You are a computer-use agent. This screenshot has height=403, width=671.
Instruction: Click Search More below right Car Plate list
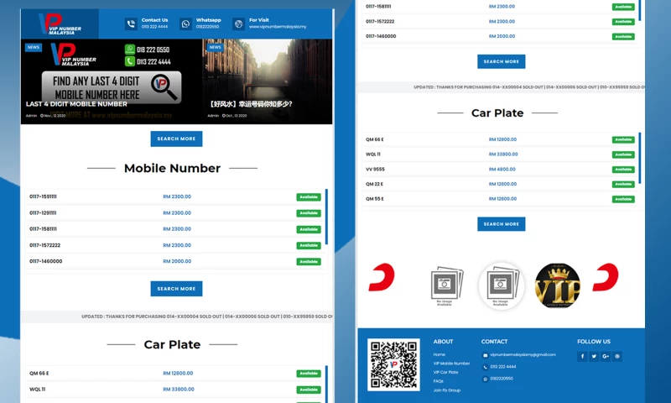(x=501, y=224)
